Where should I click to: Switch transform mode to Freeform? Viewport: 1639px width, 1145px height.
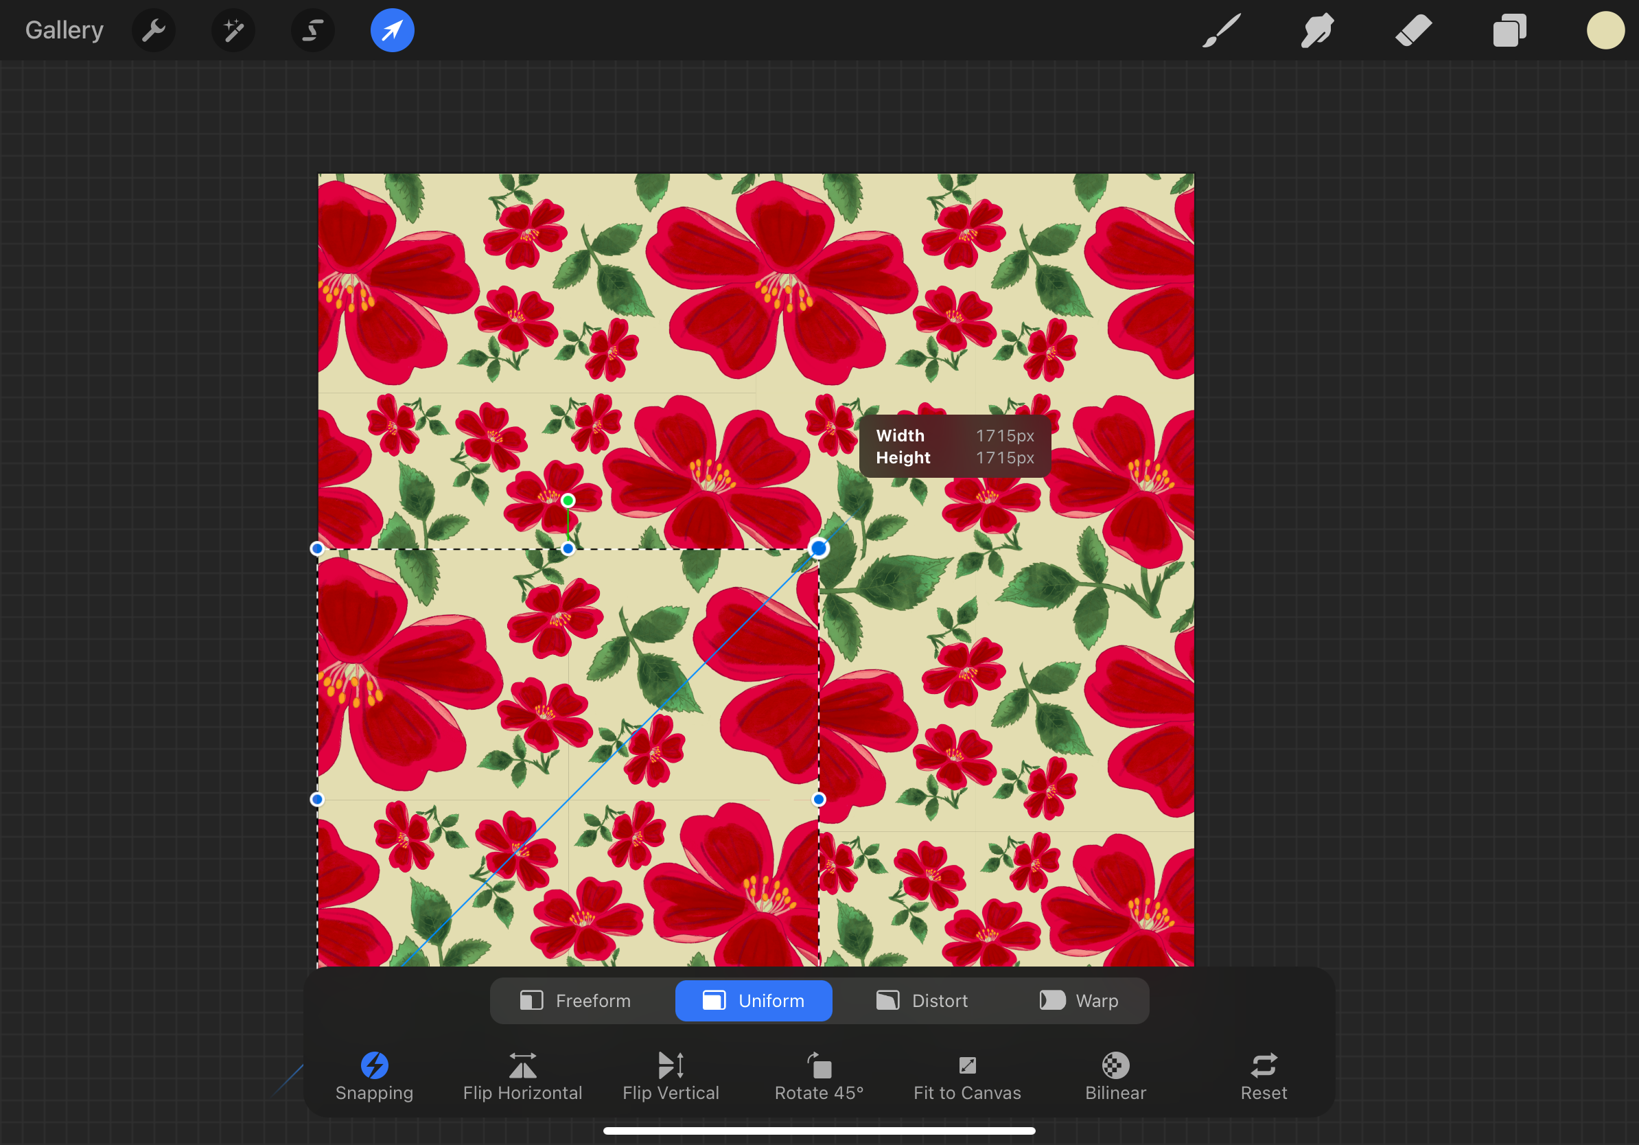click(575, 1001)
